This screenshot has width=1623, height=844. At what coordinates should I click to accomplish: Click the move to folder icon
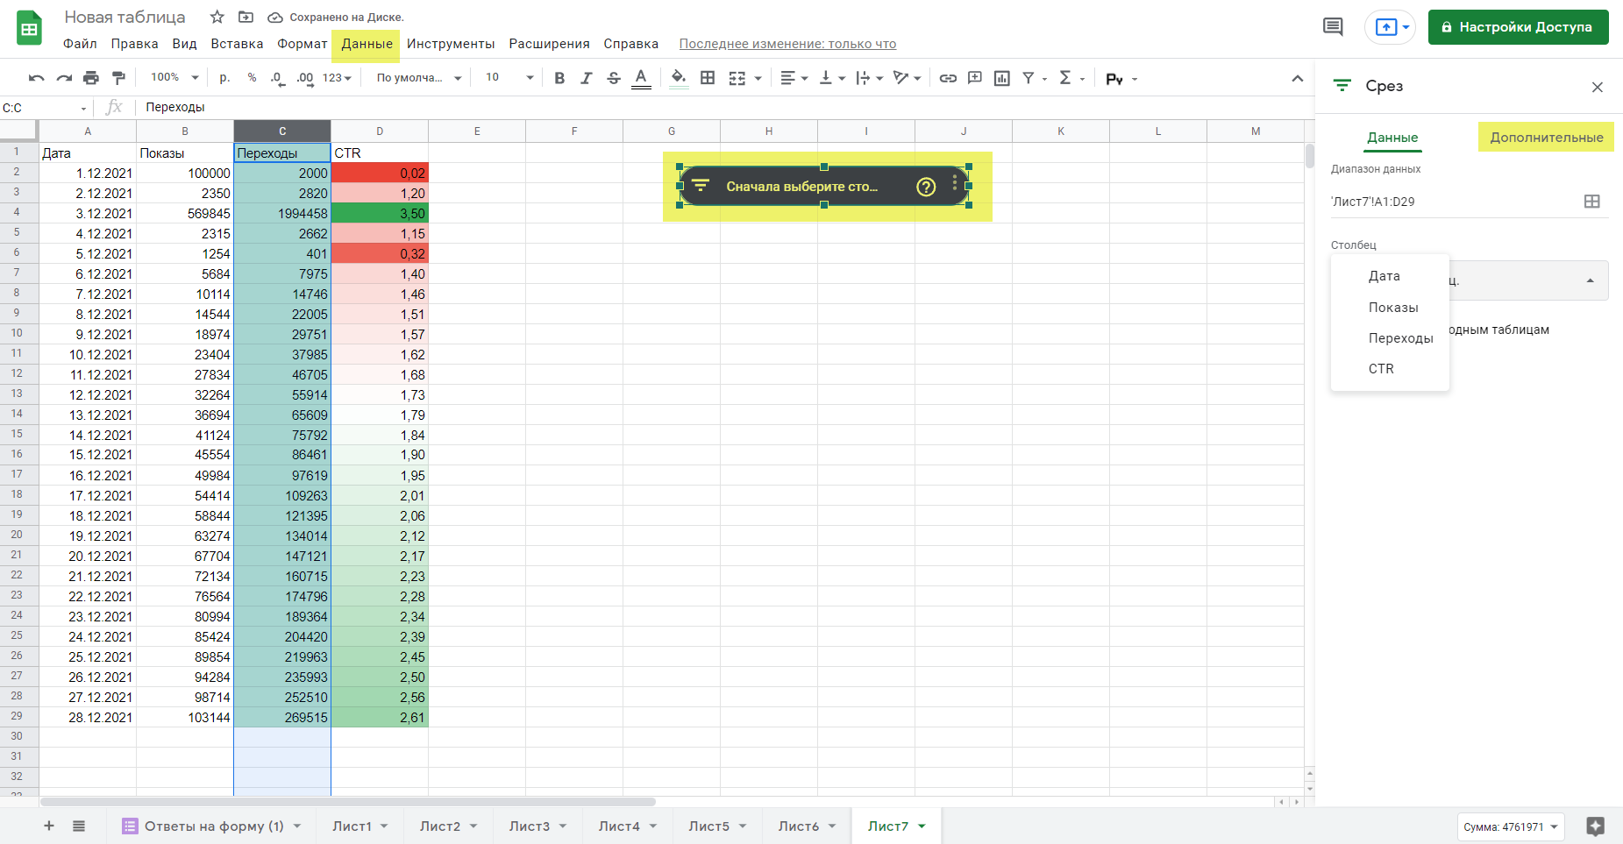coord(246,18)
